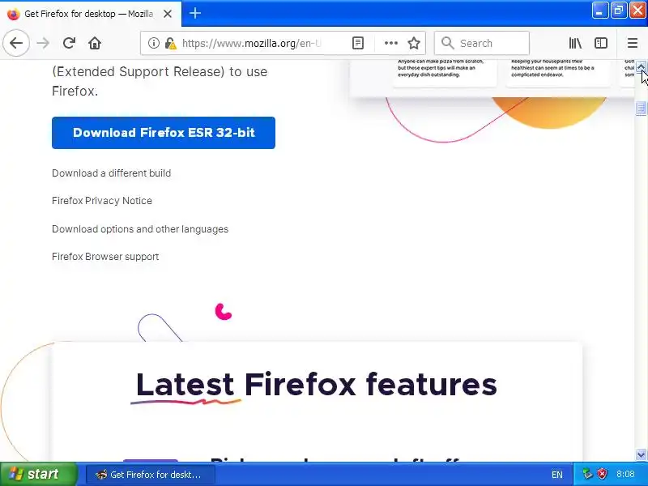This screenshot has height=486, width=648.
Task: Minimize the Firefox window
Action: (x=600, y=11)
